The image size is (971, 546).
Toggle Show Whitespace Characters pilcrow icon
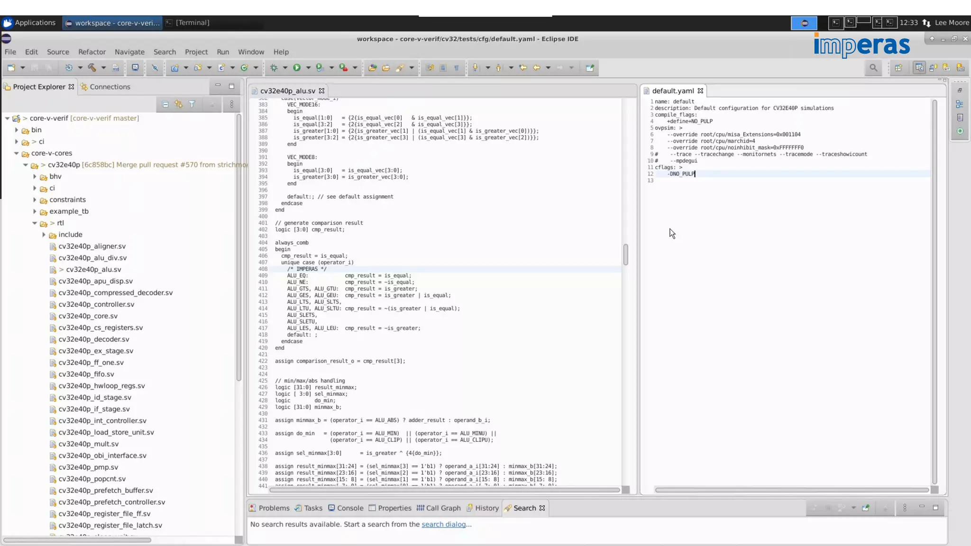tap(457, 68)
